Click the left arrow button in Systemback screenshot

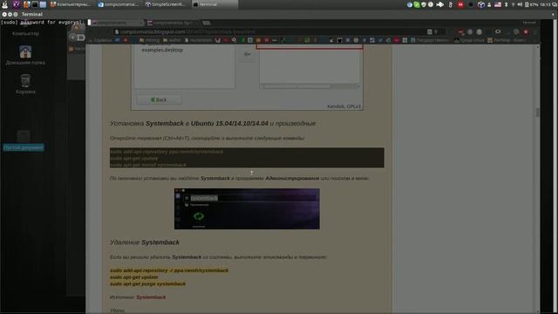(248, 54)
